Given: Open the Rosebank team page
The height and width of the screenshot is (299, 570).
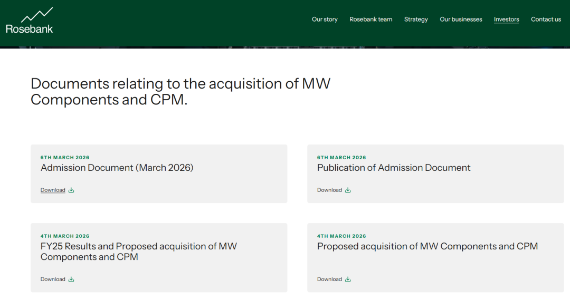Looking at the screenshot, I should click(371, 20).
